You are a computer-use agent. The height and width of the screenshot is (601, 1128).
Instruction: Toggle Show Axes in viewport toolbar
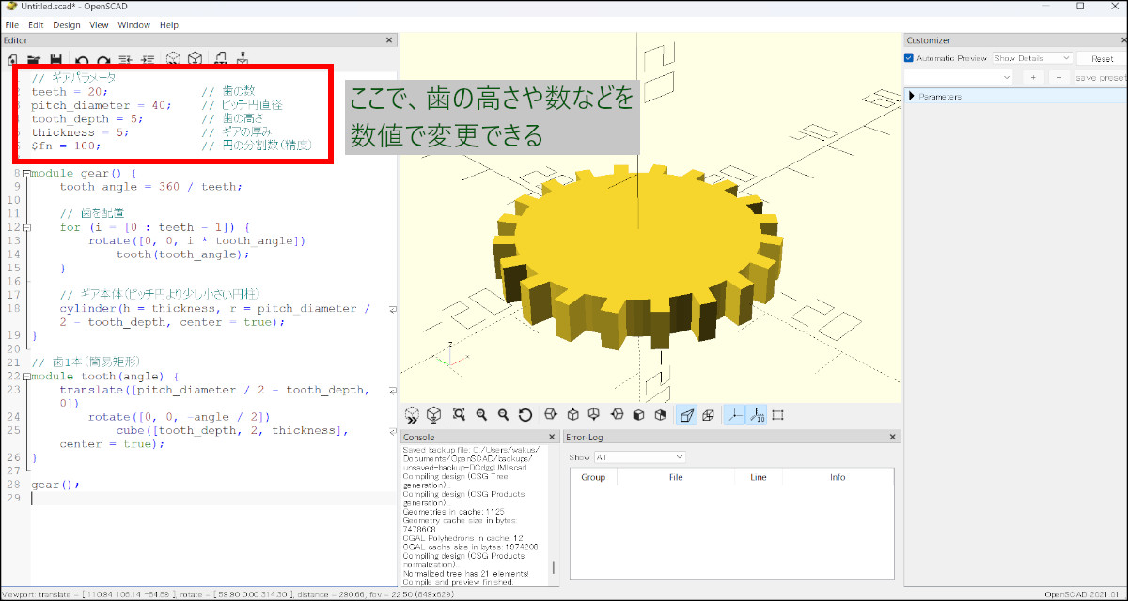point(733,415)
